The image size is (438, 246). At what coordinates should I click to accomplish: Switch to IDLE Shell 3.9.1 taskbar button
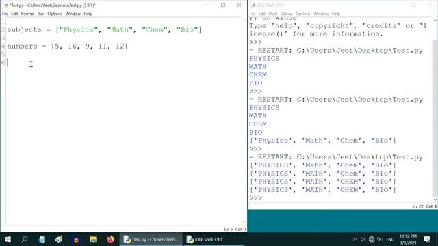(x=214, y=239)
